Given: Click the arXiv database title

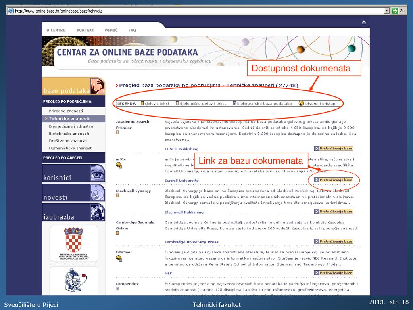Looking at the screenshot, I should [121, 159].
